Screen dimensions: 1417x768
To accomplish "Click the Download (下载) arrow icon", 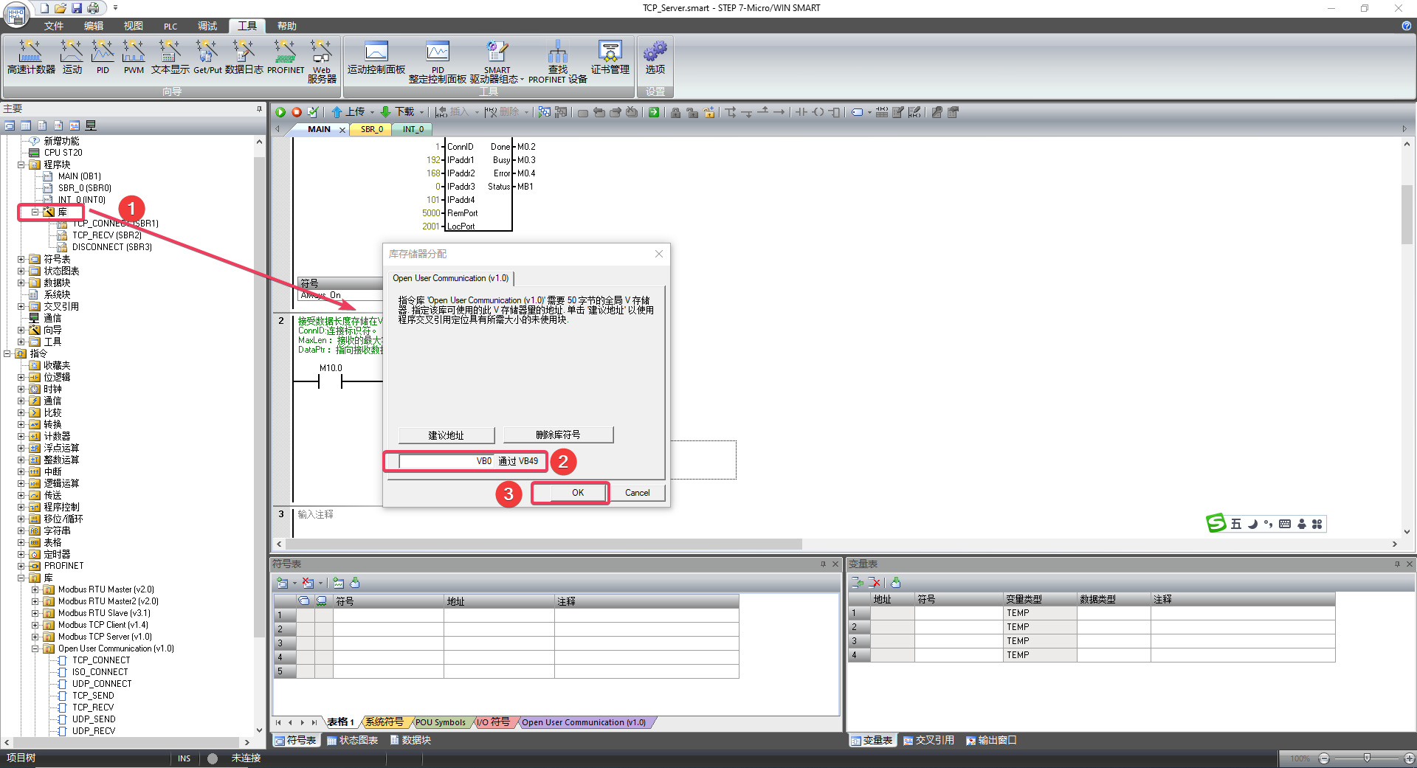I will (385, 112).
